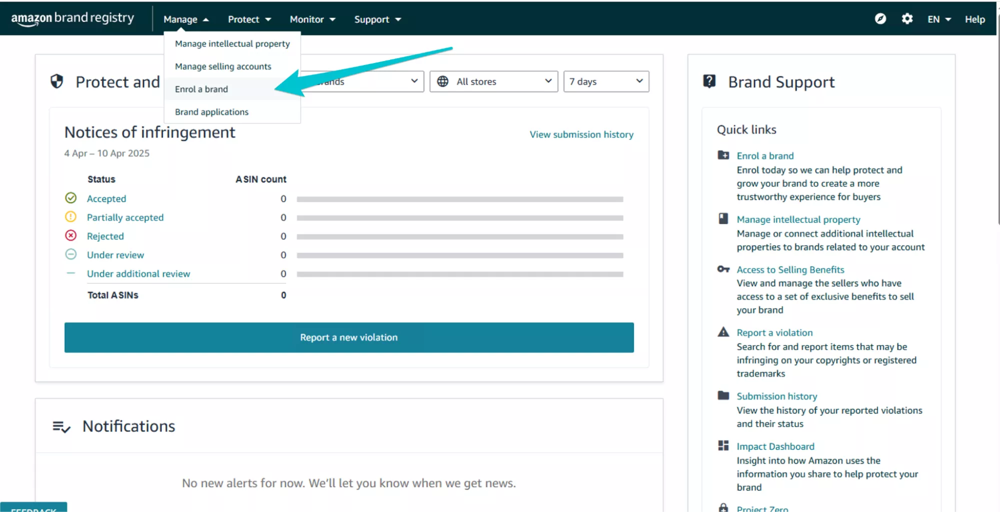Open the brands filter dropdown
The height and width of the screenshot is (512, 1000).
coord(362,81)
